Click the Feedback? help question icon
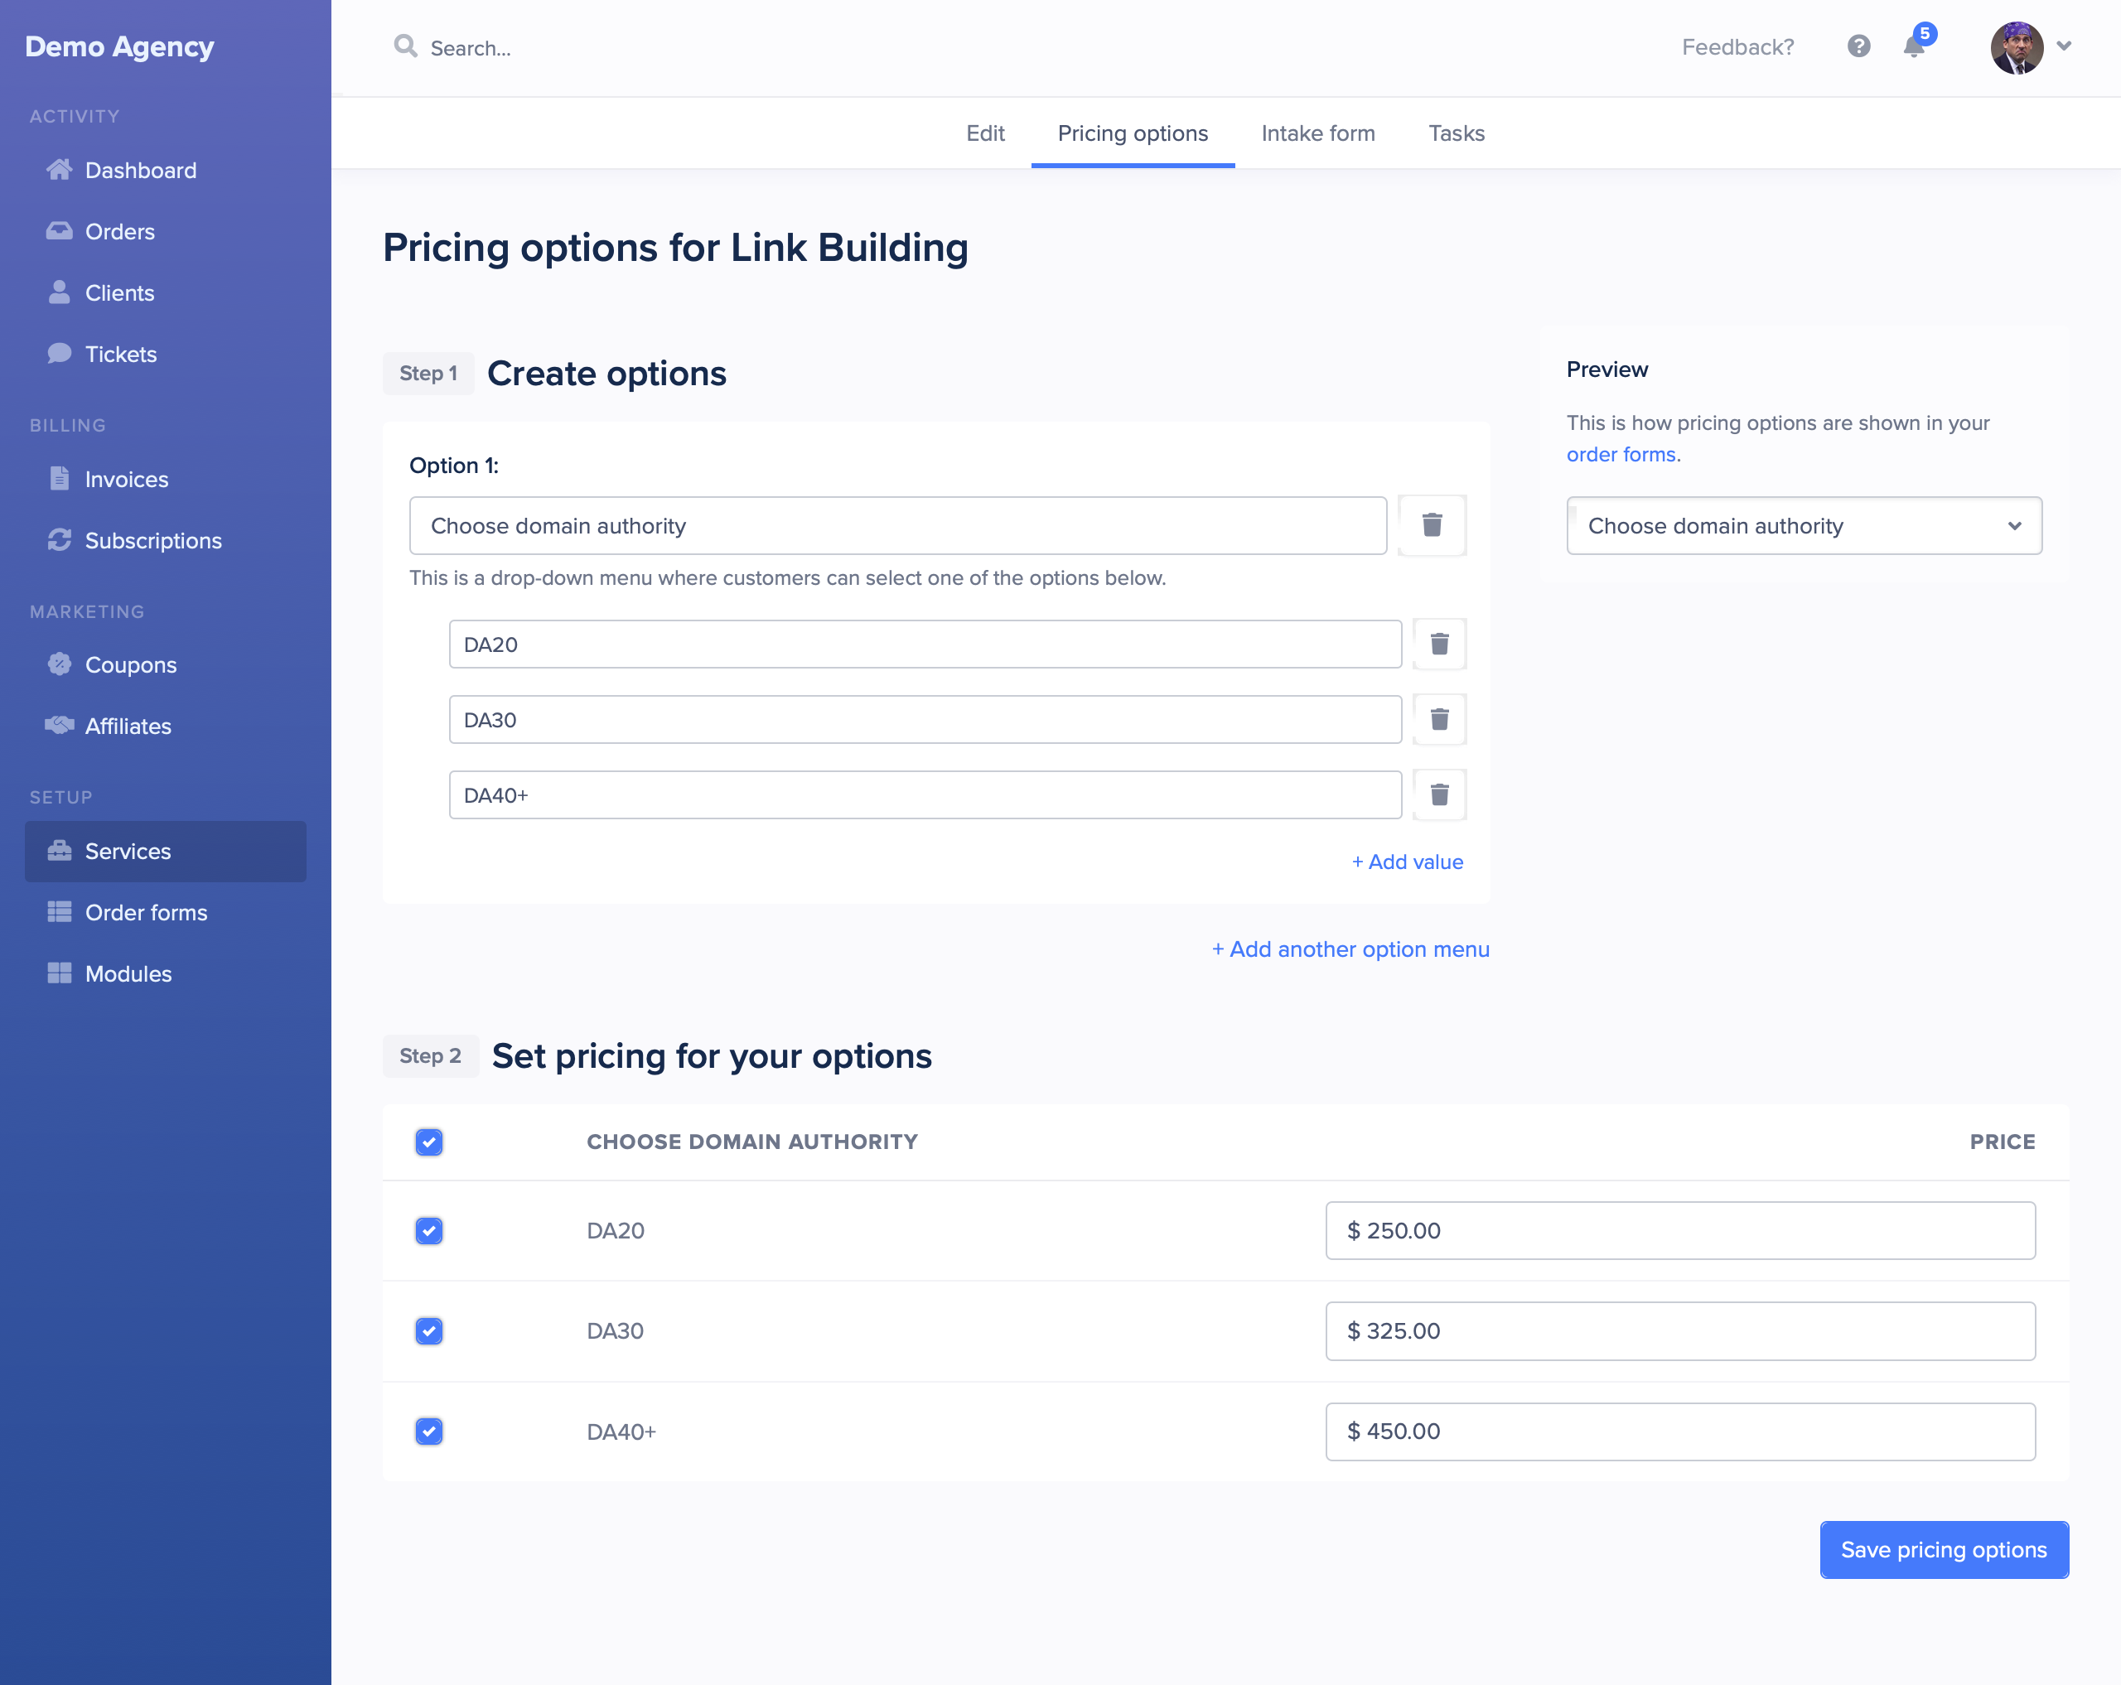The image size is (2121, 1685). (x=1858, y=46)
